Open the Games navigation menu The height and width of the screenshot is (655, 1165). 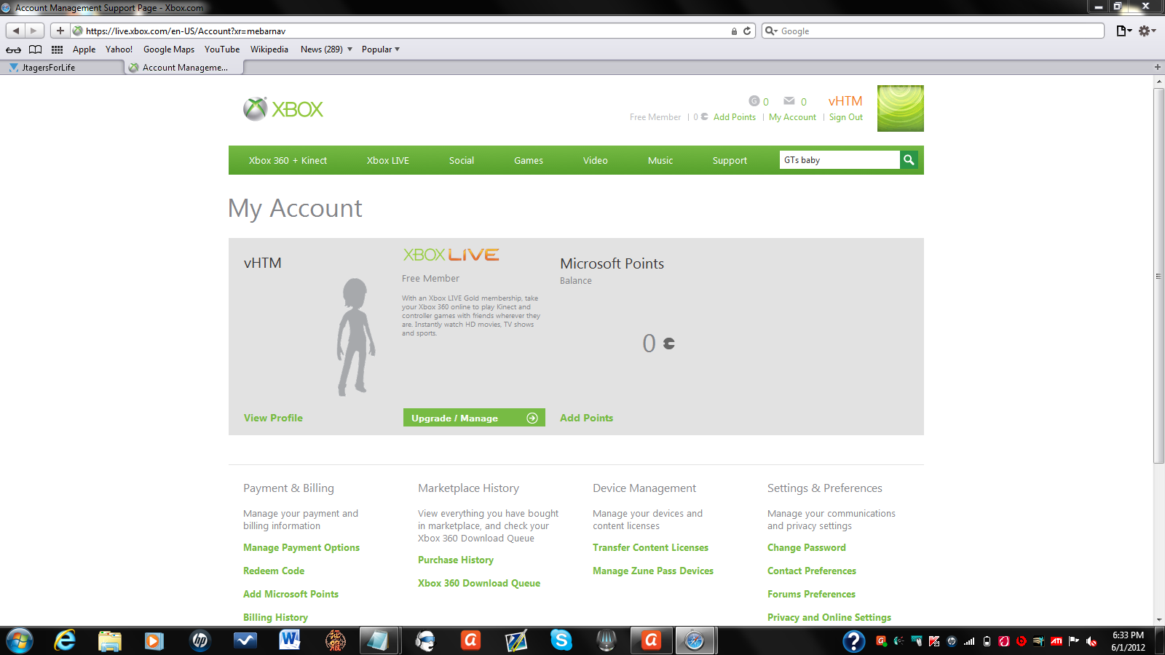click(x=529, y=160)
